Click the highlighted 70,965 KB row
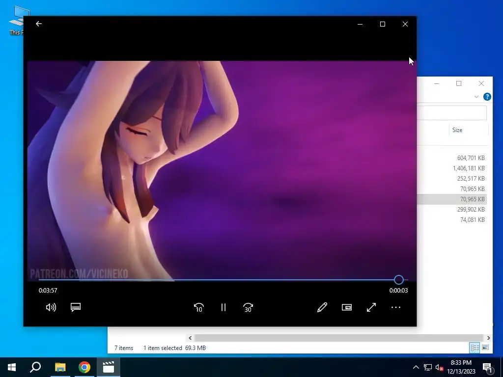The height and width of the screenshot is (377, 503). (452, 199)
